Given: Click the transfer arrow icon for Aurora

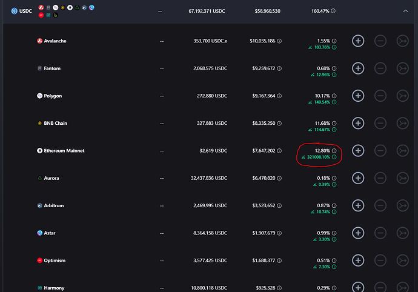Looking at the screenshot, I should [402, 178].
